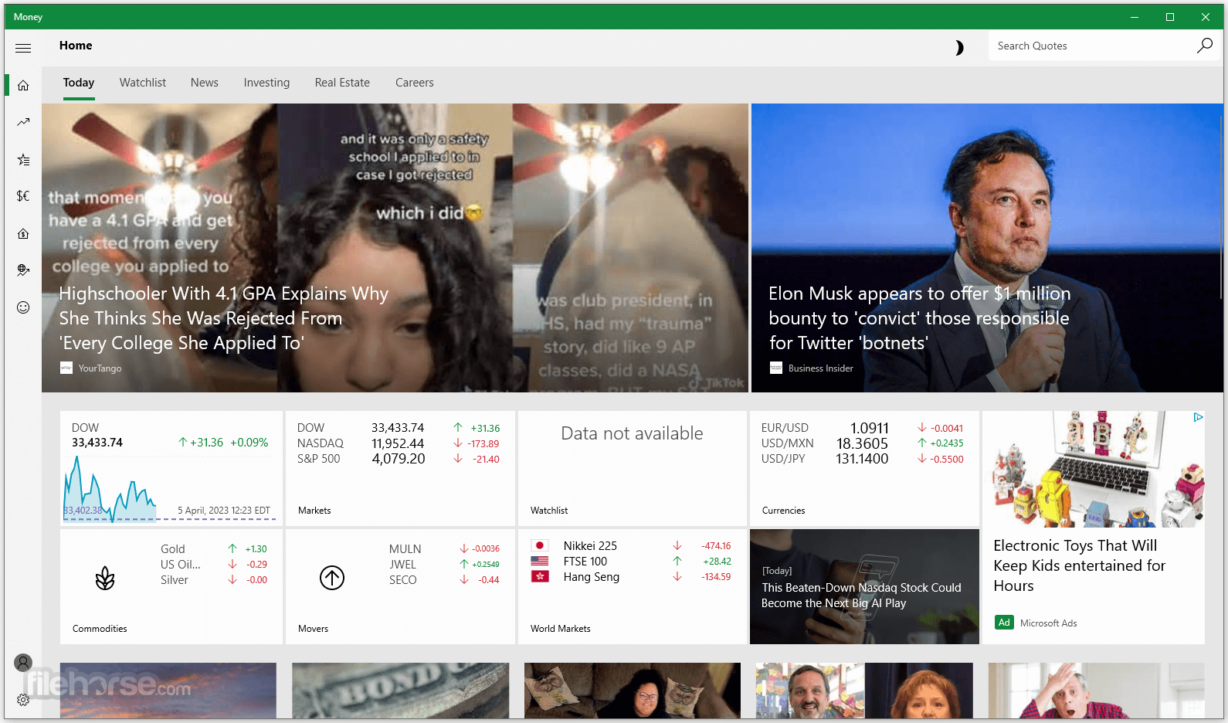Open the Markets tile label
Image resolution: width=1228 pixels, height=723 pixels.
click(x=314, y=511)
